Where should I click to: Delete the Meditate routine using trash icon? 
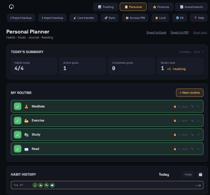point(199,106)
